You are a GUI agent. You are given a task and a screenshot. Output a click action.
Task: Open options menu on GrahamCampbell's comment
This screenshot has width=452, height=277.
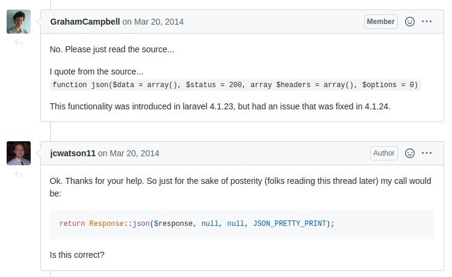427,22
